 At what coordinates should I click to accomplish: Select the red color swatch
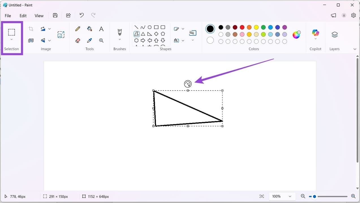pos(242,27)
